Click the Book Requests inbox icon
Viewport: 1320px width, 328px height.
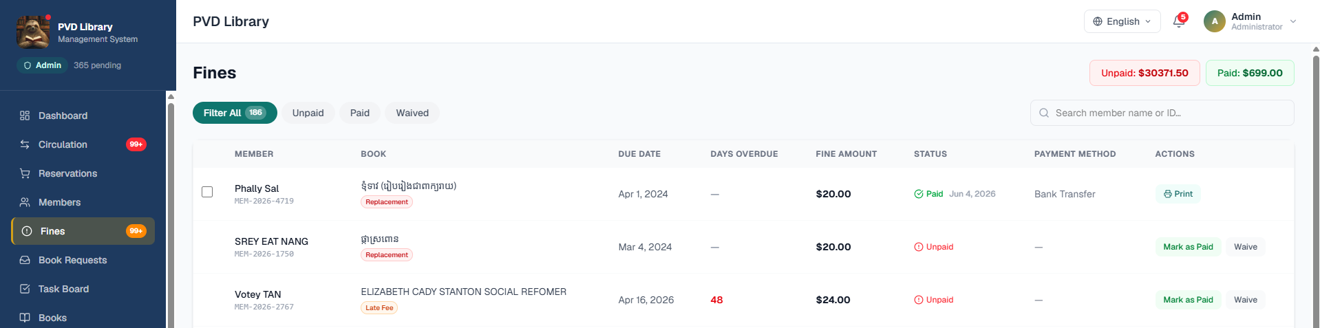click(x=25, y=260)
